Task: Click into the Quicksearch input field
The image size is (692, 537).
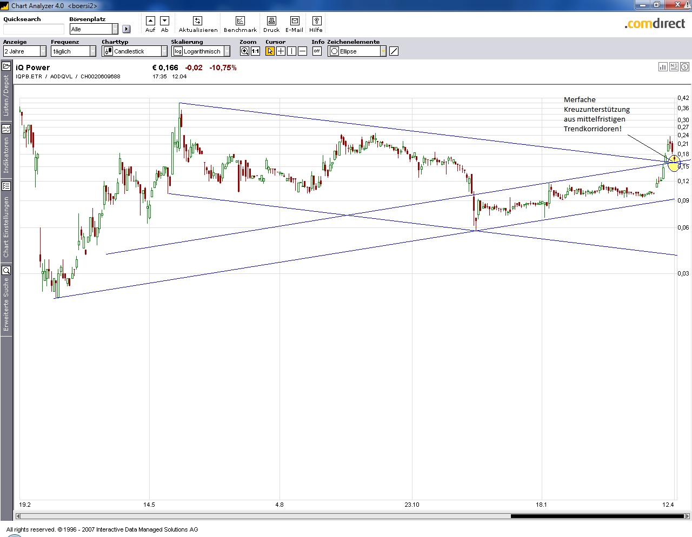Action: pyautogui.click(x=34, y=29)
